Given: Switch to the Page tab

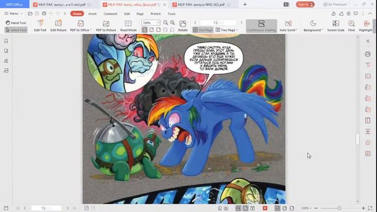Looking at the screenshot, I should pos(140,14).
